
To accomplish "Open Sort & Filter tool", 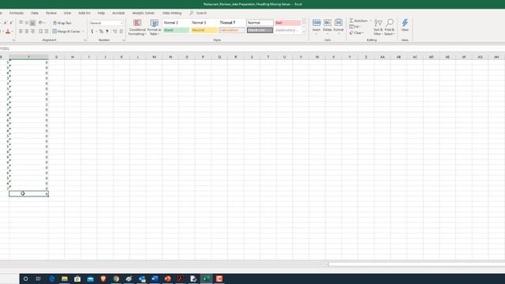I will [x=378, y=27].
